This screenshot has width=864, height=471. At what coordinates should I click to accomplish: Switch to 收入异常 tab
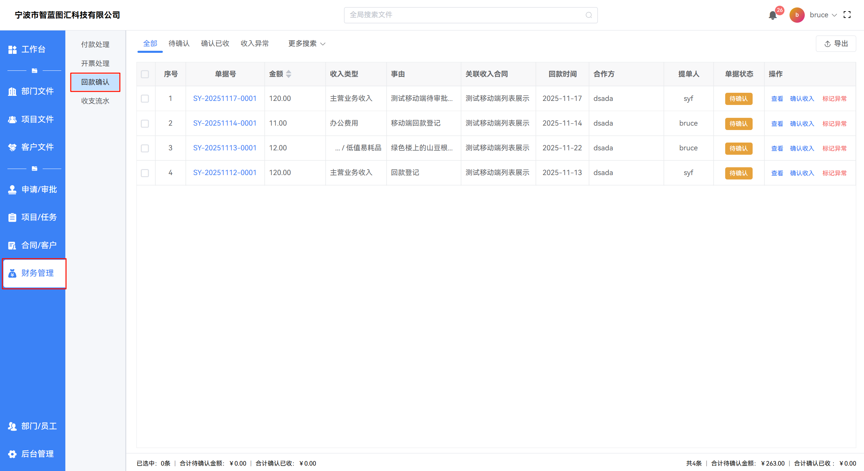(255, 44)
